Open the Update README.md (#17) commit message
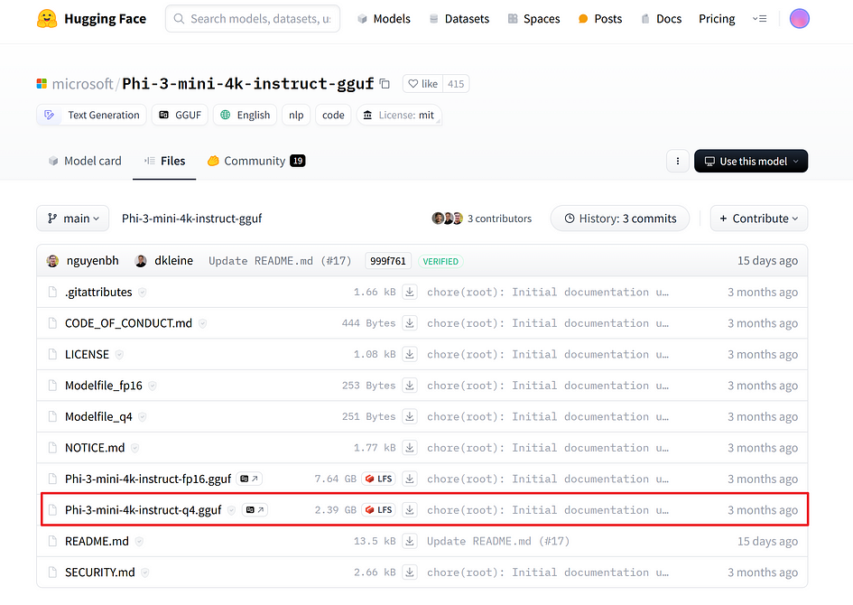Image resolution: width=853 pixels, height=605 pixels. pos(280,261)
